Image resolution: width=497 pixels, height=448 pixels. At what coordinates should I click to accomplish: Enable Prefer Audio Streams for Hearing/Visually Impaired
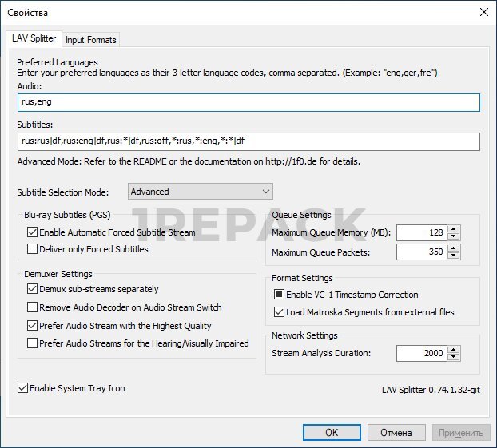(x=32, y=343)
